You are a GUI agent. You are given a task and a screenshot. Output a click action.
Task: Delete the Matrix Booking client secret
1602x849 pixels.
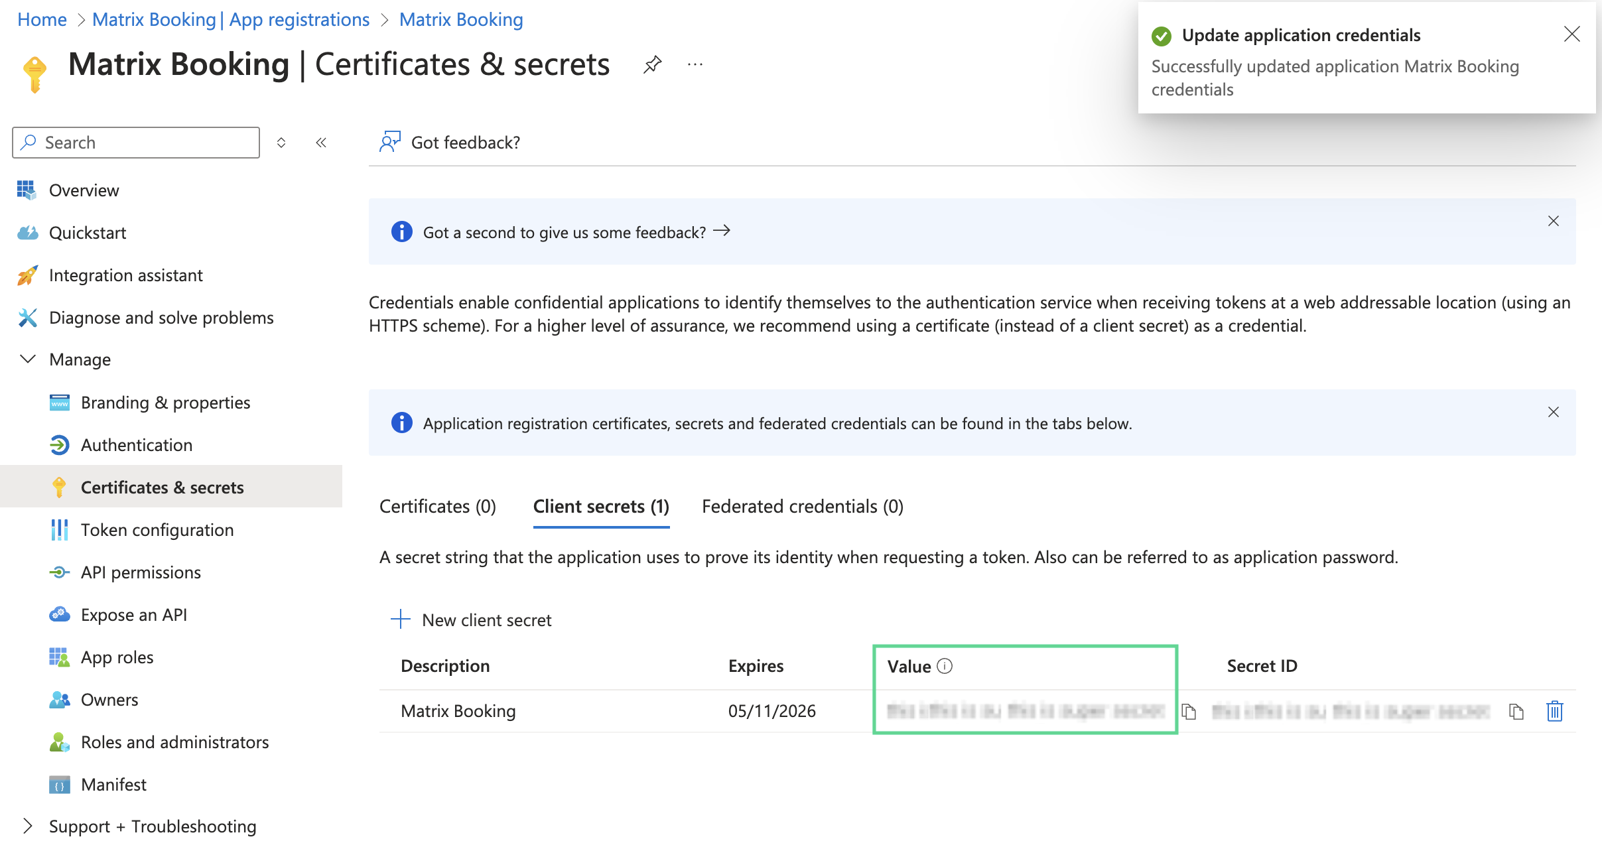click(1555, 711)
